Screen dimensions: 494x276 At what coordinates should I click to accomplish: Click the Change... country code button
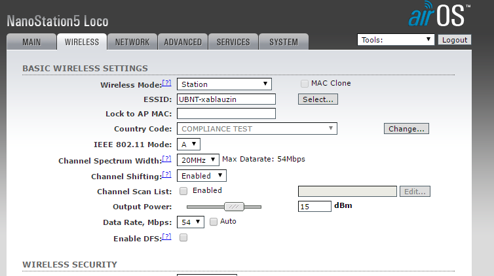pyautogui.click(x=406, y=129)
